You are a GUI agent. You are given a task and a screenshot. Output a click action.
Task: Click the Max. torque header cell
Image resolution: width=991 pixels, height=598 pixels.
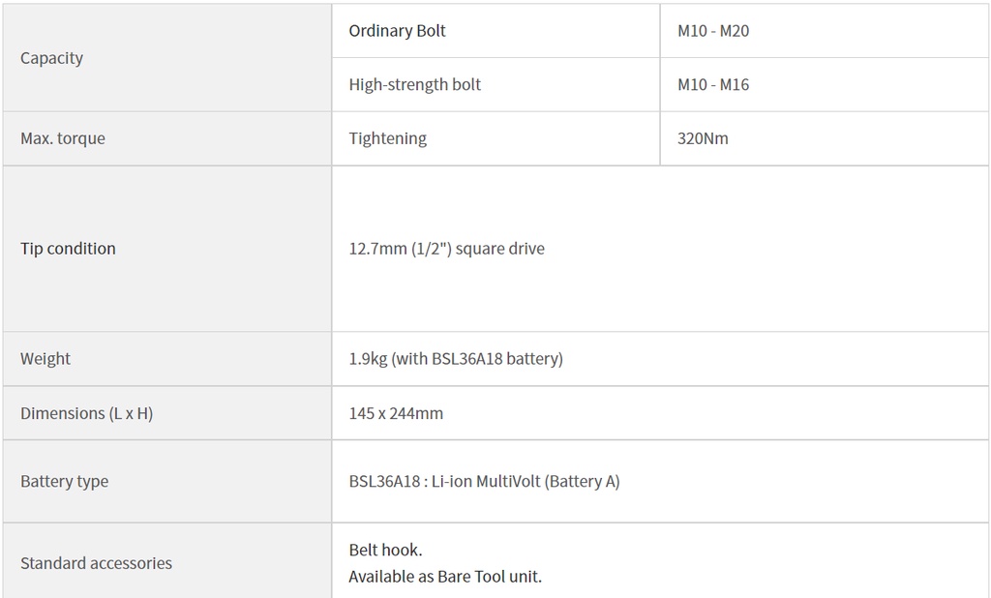coord(166,138)
